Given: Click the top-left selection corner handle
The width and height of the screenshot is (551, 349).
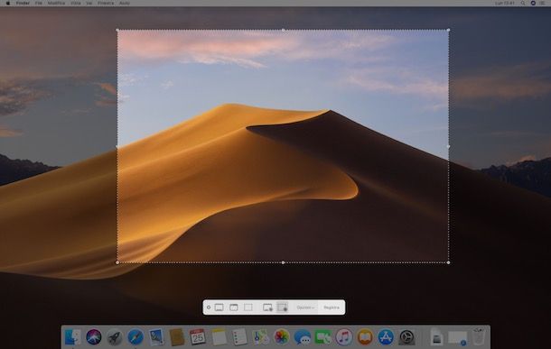Looking at the screenshot, I should (117, 30).
